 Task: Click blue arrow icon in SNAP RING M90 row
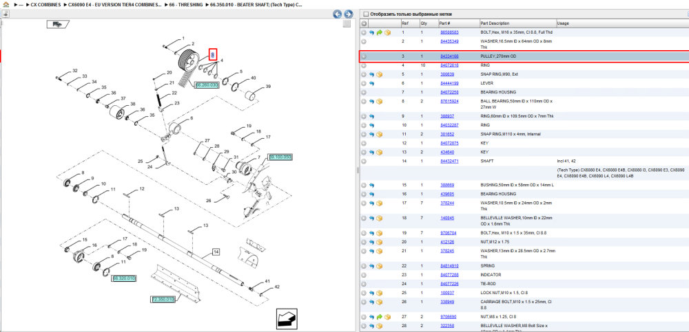(x=372, y=74)
